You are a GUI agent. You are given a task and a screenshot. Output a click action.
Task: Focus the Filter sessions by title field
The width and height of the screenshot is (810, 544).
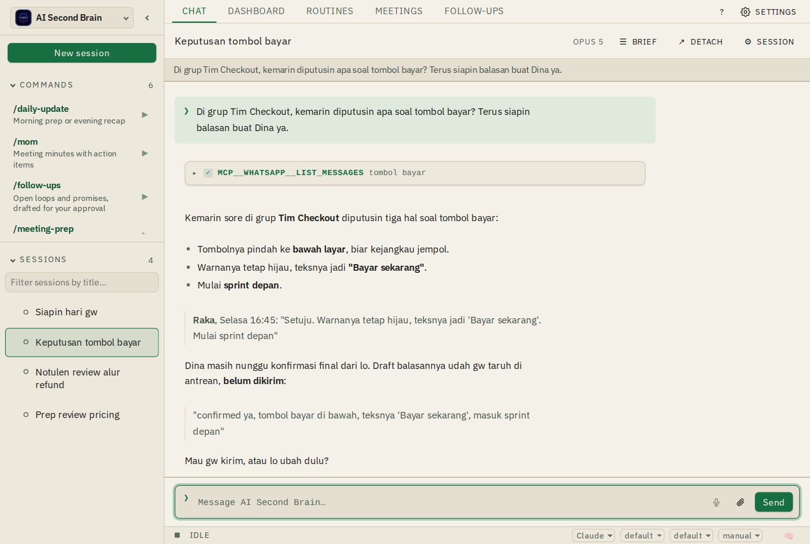tap(82, 282)
